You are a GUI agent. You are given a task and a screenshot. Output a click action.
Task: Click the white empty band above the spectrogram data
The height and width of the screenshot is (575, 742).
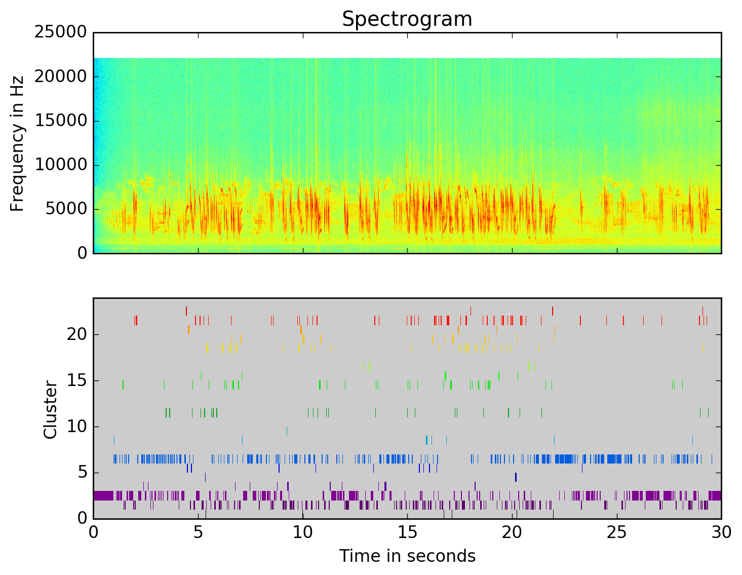click(x=407, y=46)
